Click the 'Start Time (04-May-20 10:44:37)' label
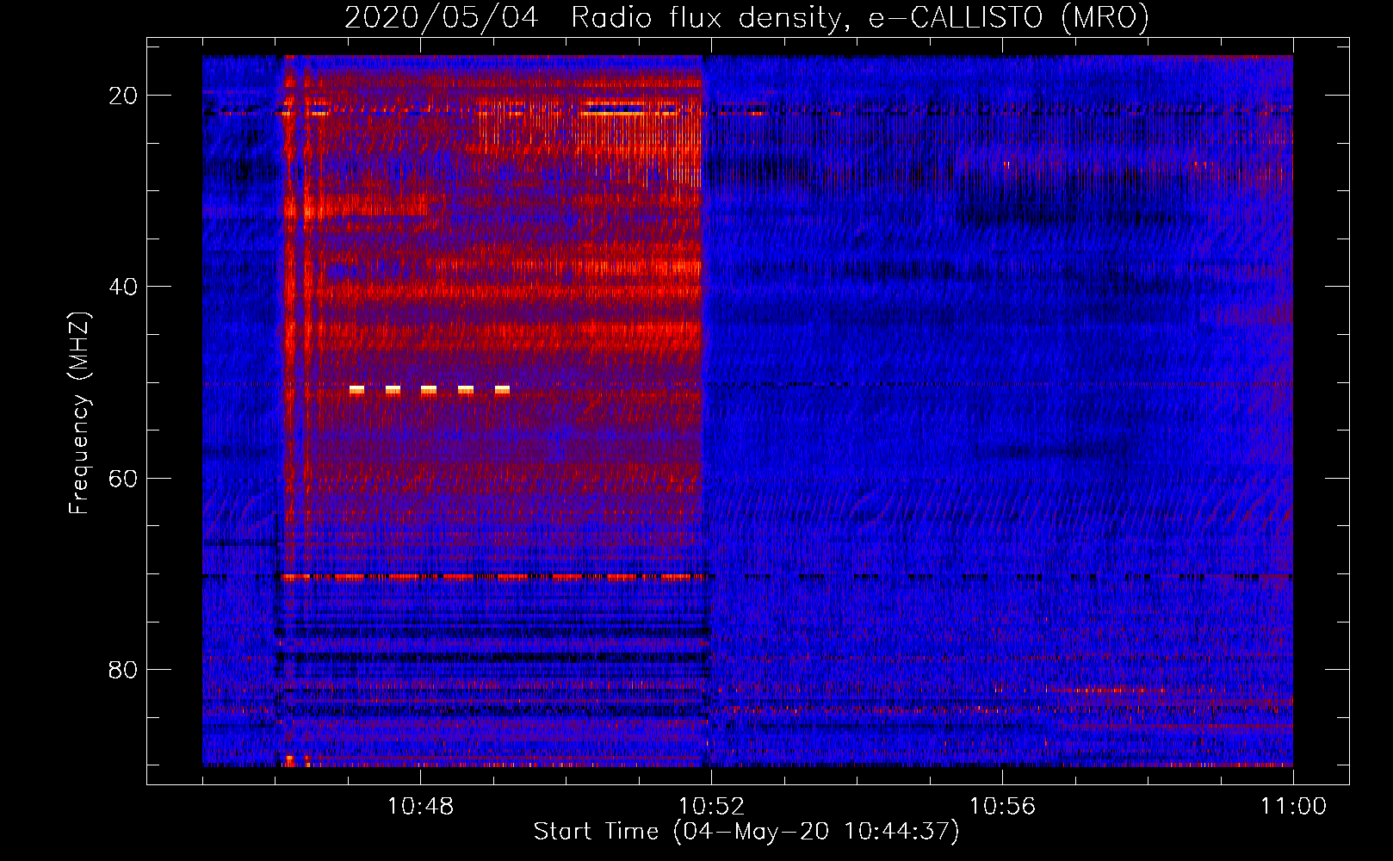 pyautogui.click(x=746, y=832)
